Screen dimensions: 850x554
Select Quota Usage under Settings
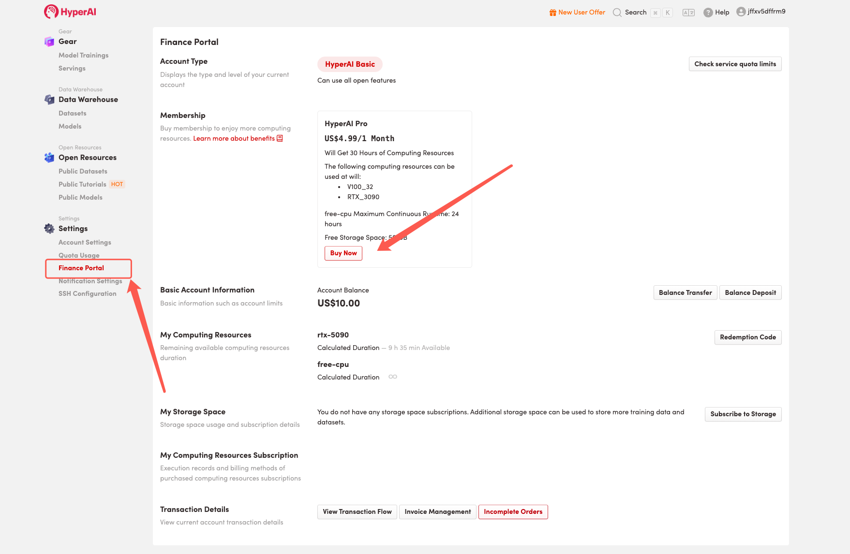79,255
